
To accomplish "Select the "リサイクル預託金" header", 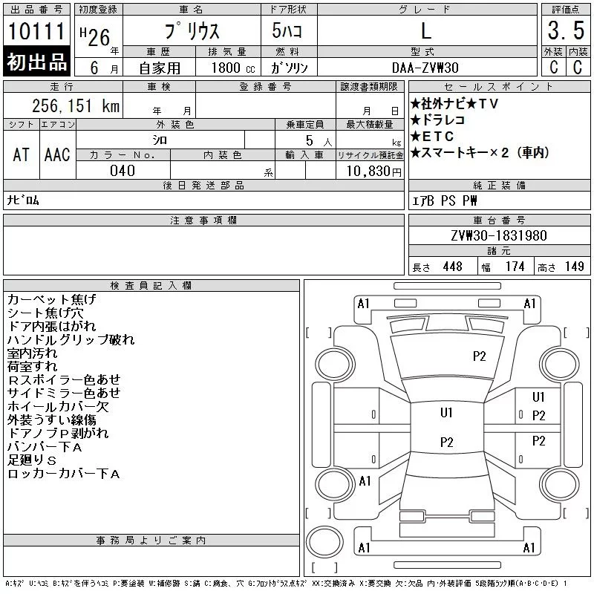I will click(x=370, y=155).
